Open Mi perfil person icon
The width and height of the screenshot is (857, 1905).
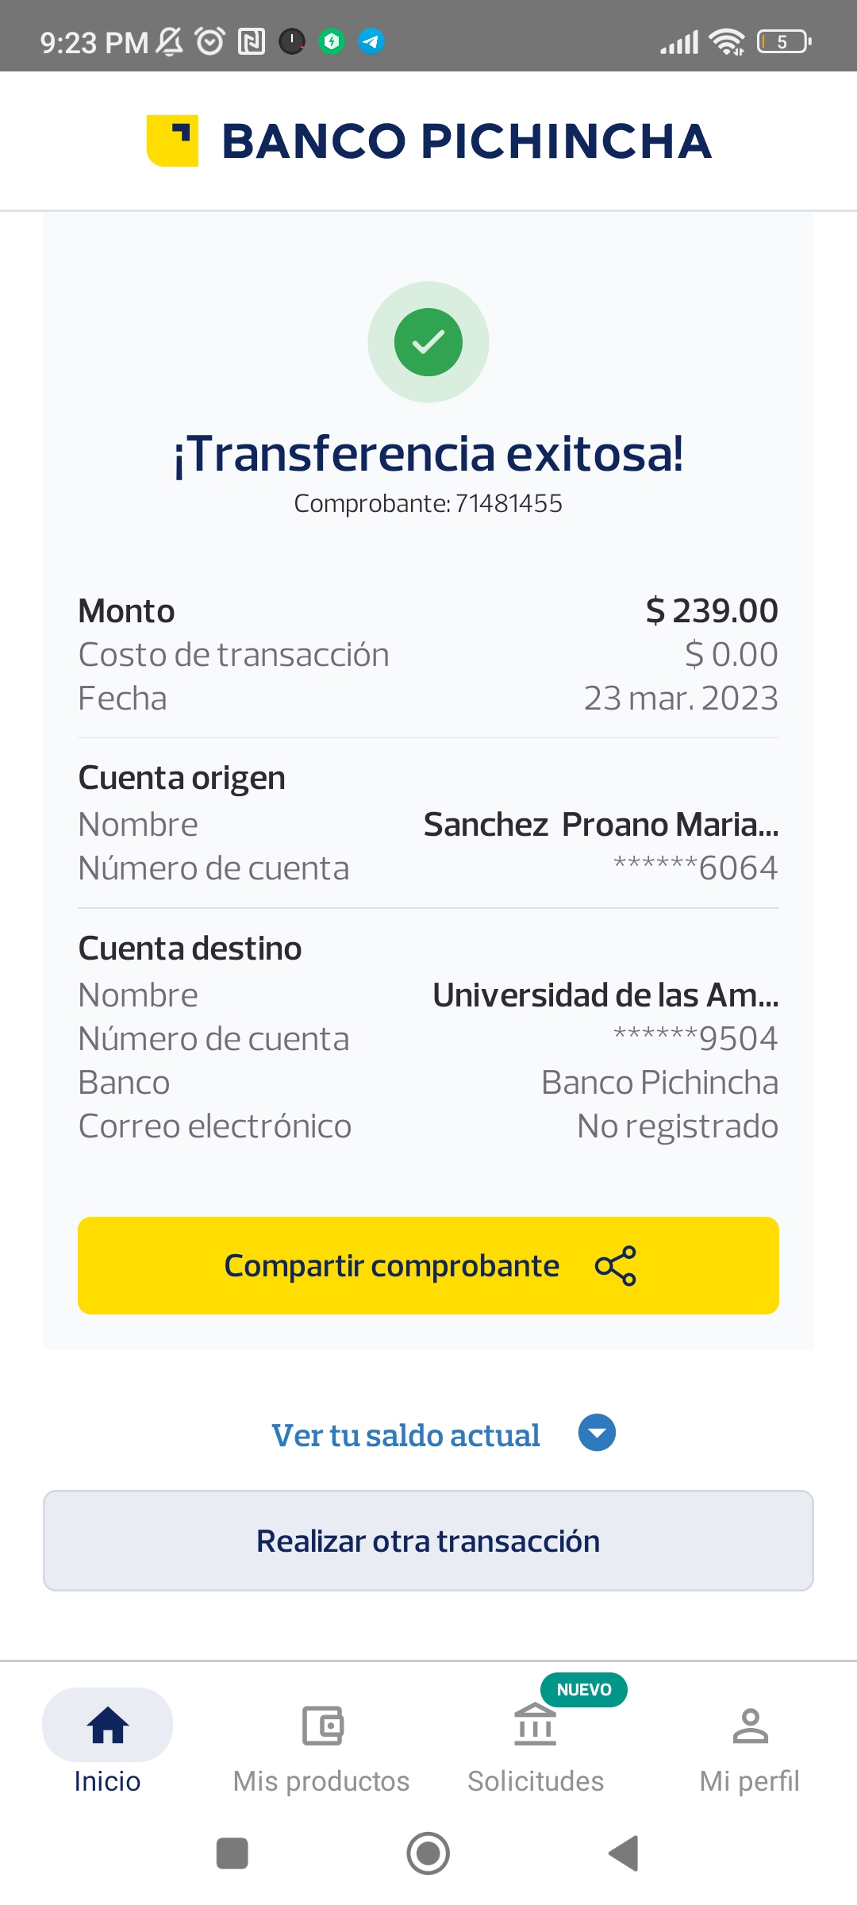[x=750, y=1726]
